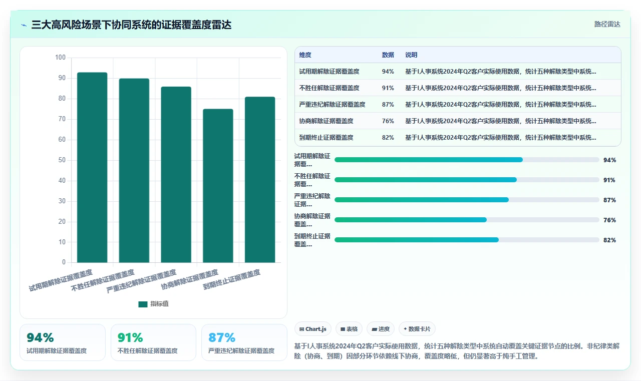
Task: Click the lightning icon beside the header title
Action: coord(24,25)
